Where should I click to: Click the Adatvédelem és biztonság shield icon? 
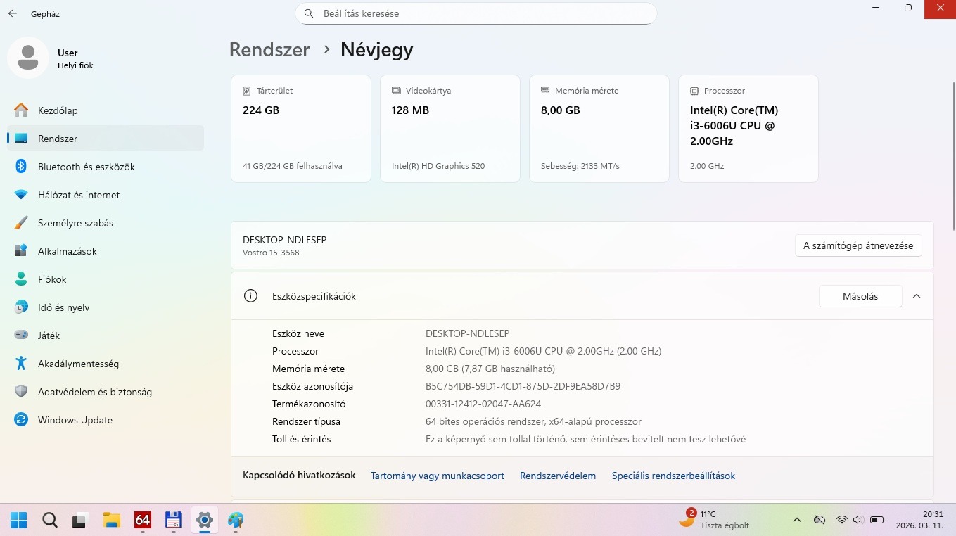coord(21,392)
